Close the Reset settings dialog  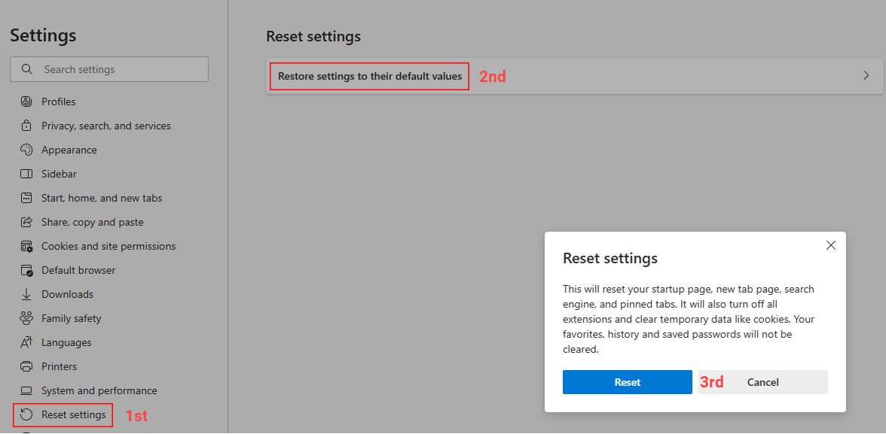[x=831, y=245]
